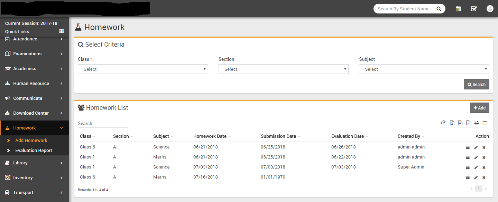This screenshot has width=498, height=202.
Task: Open the Section dropdown
Action: pyautogui.click(x=283, y=69)
